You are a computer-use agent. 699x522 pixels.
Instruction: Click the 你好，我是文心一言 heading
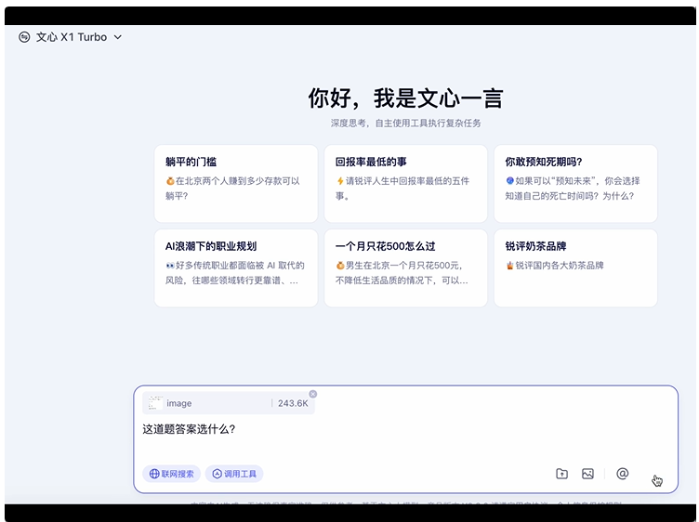(405, 98)
